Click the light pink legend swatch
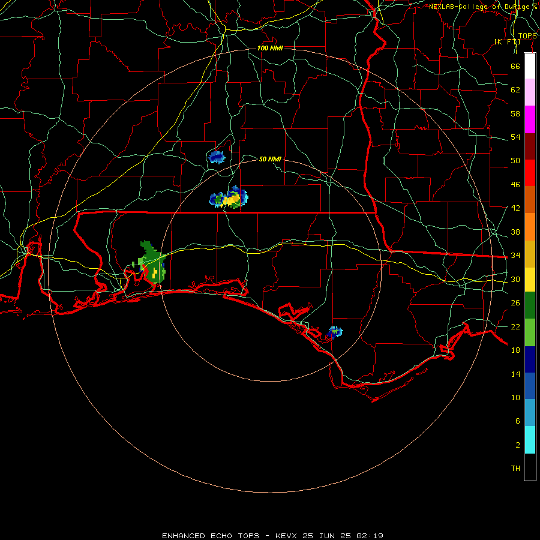540x540 pixels. point(530,92)
